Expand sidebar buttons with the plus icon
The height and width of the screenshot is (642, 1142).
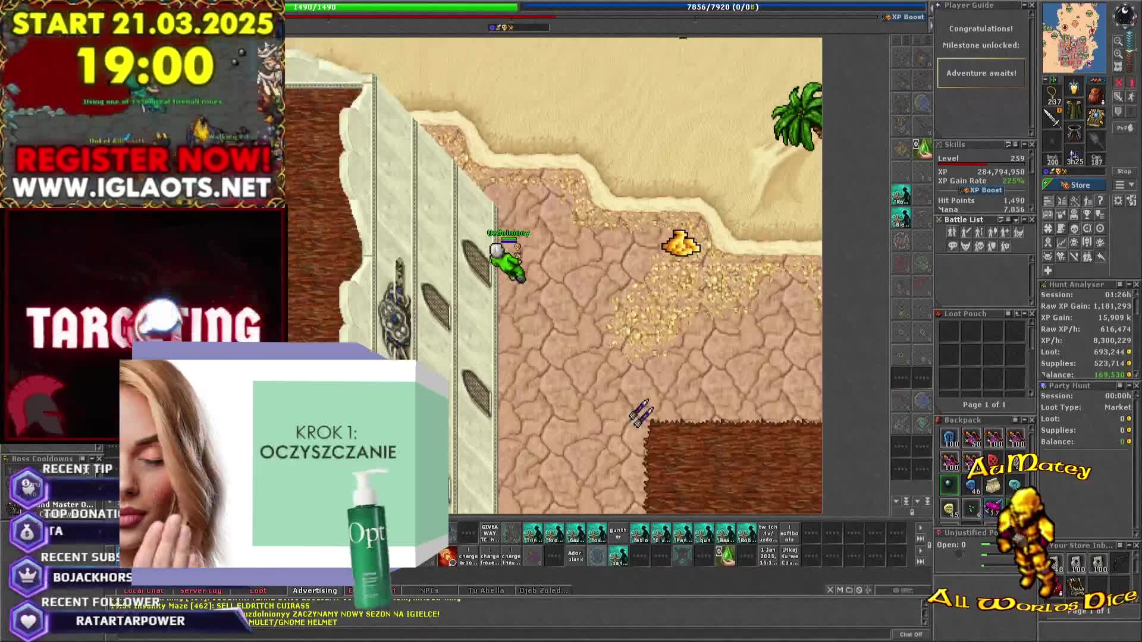point(1048,270)
